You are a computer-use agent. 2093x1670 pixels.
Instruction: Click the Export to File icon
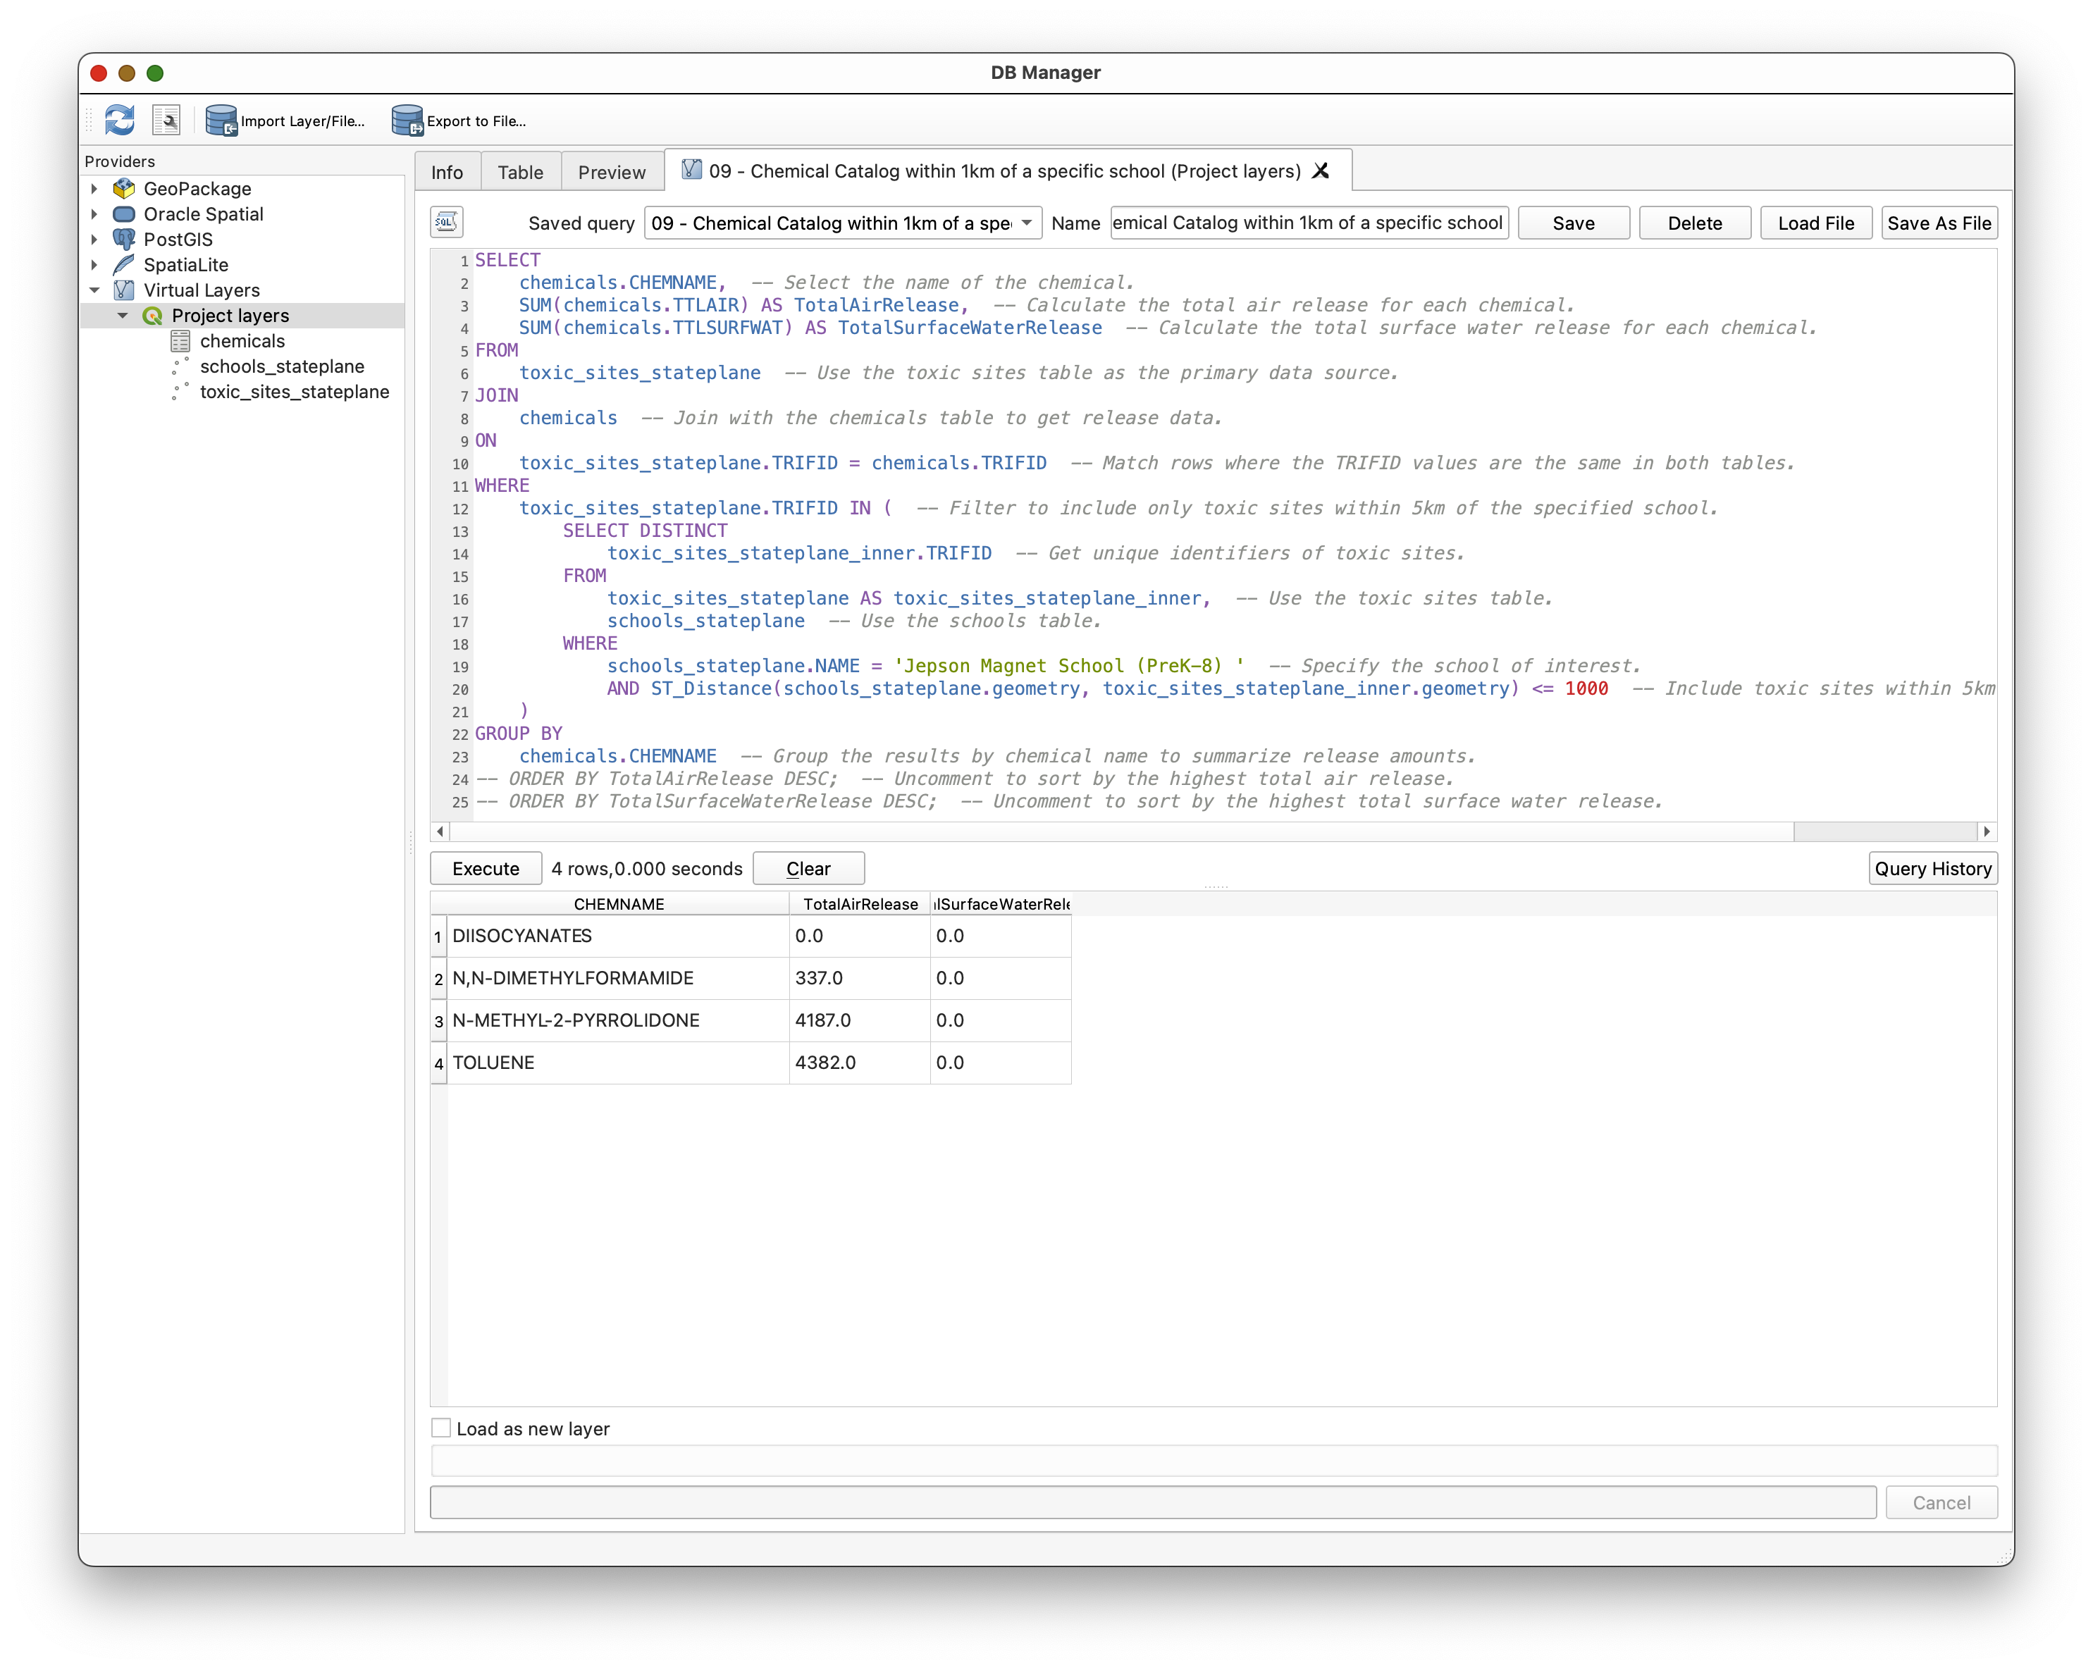coord(407,120)
